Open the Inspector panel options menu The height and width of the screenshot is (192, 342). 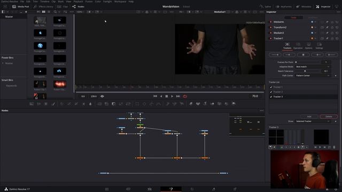338,12
